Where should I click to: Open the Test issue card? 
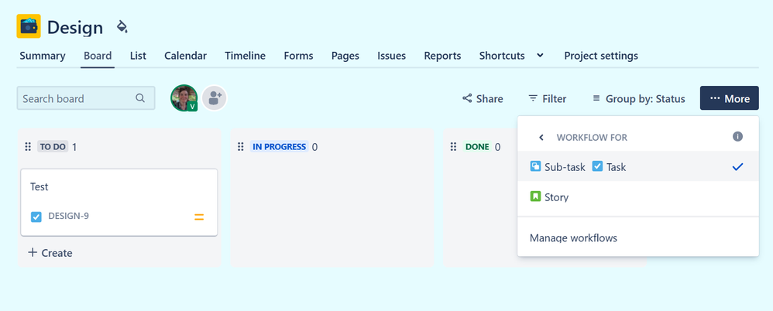(119, 202)
